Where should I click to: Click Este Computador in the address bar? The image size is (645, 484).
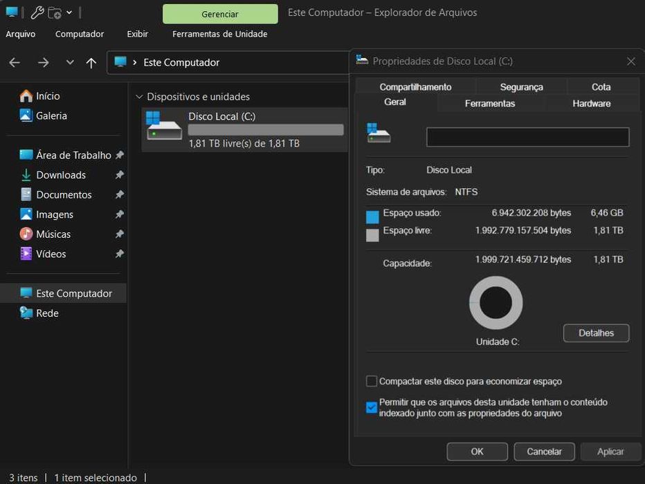pyautogui.click(x=181, y=62)
